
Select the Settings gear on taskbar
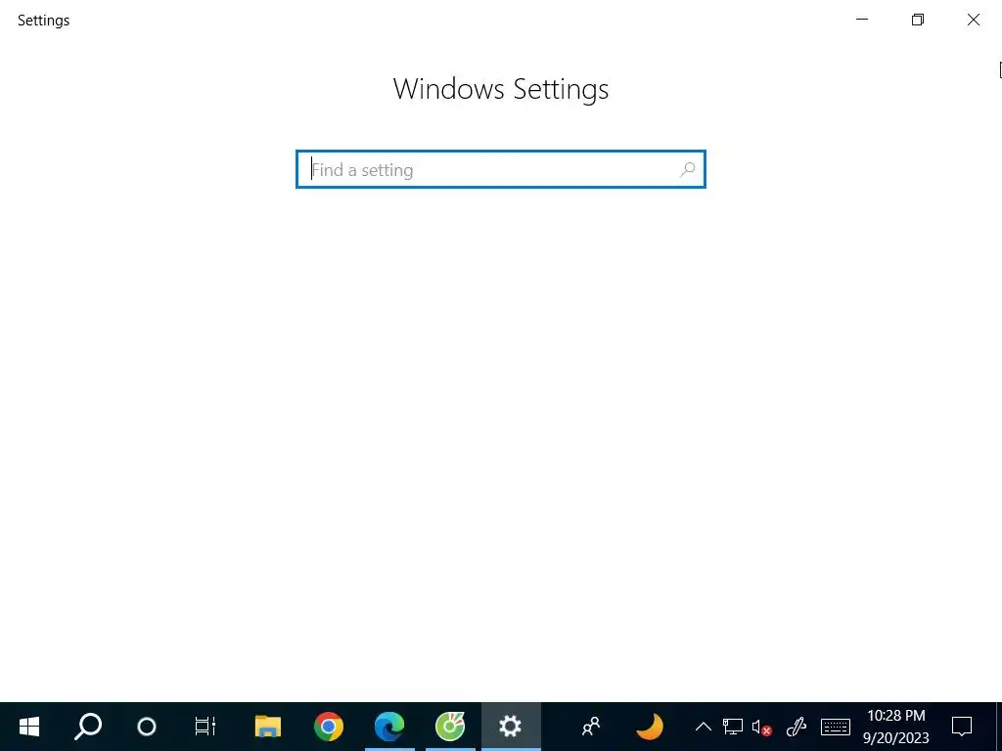click(511, 727)
